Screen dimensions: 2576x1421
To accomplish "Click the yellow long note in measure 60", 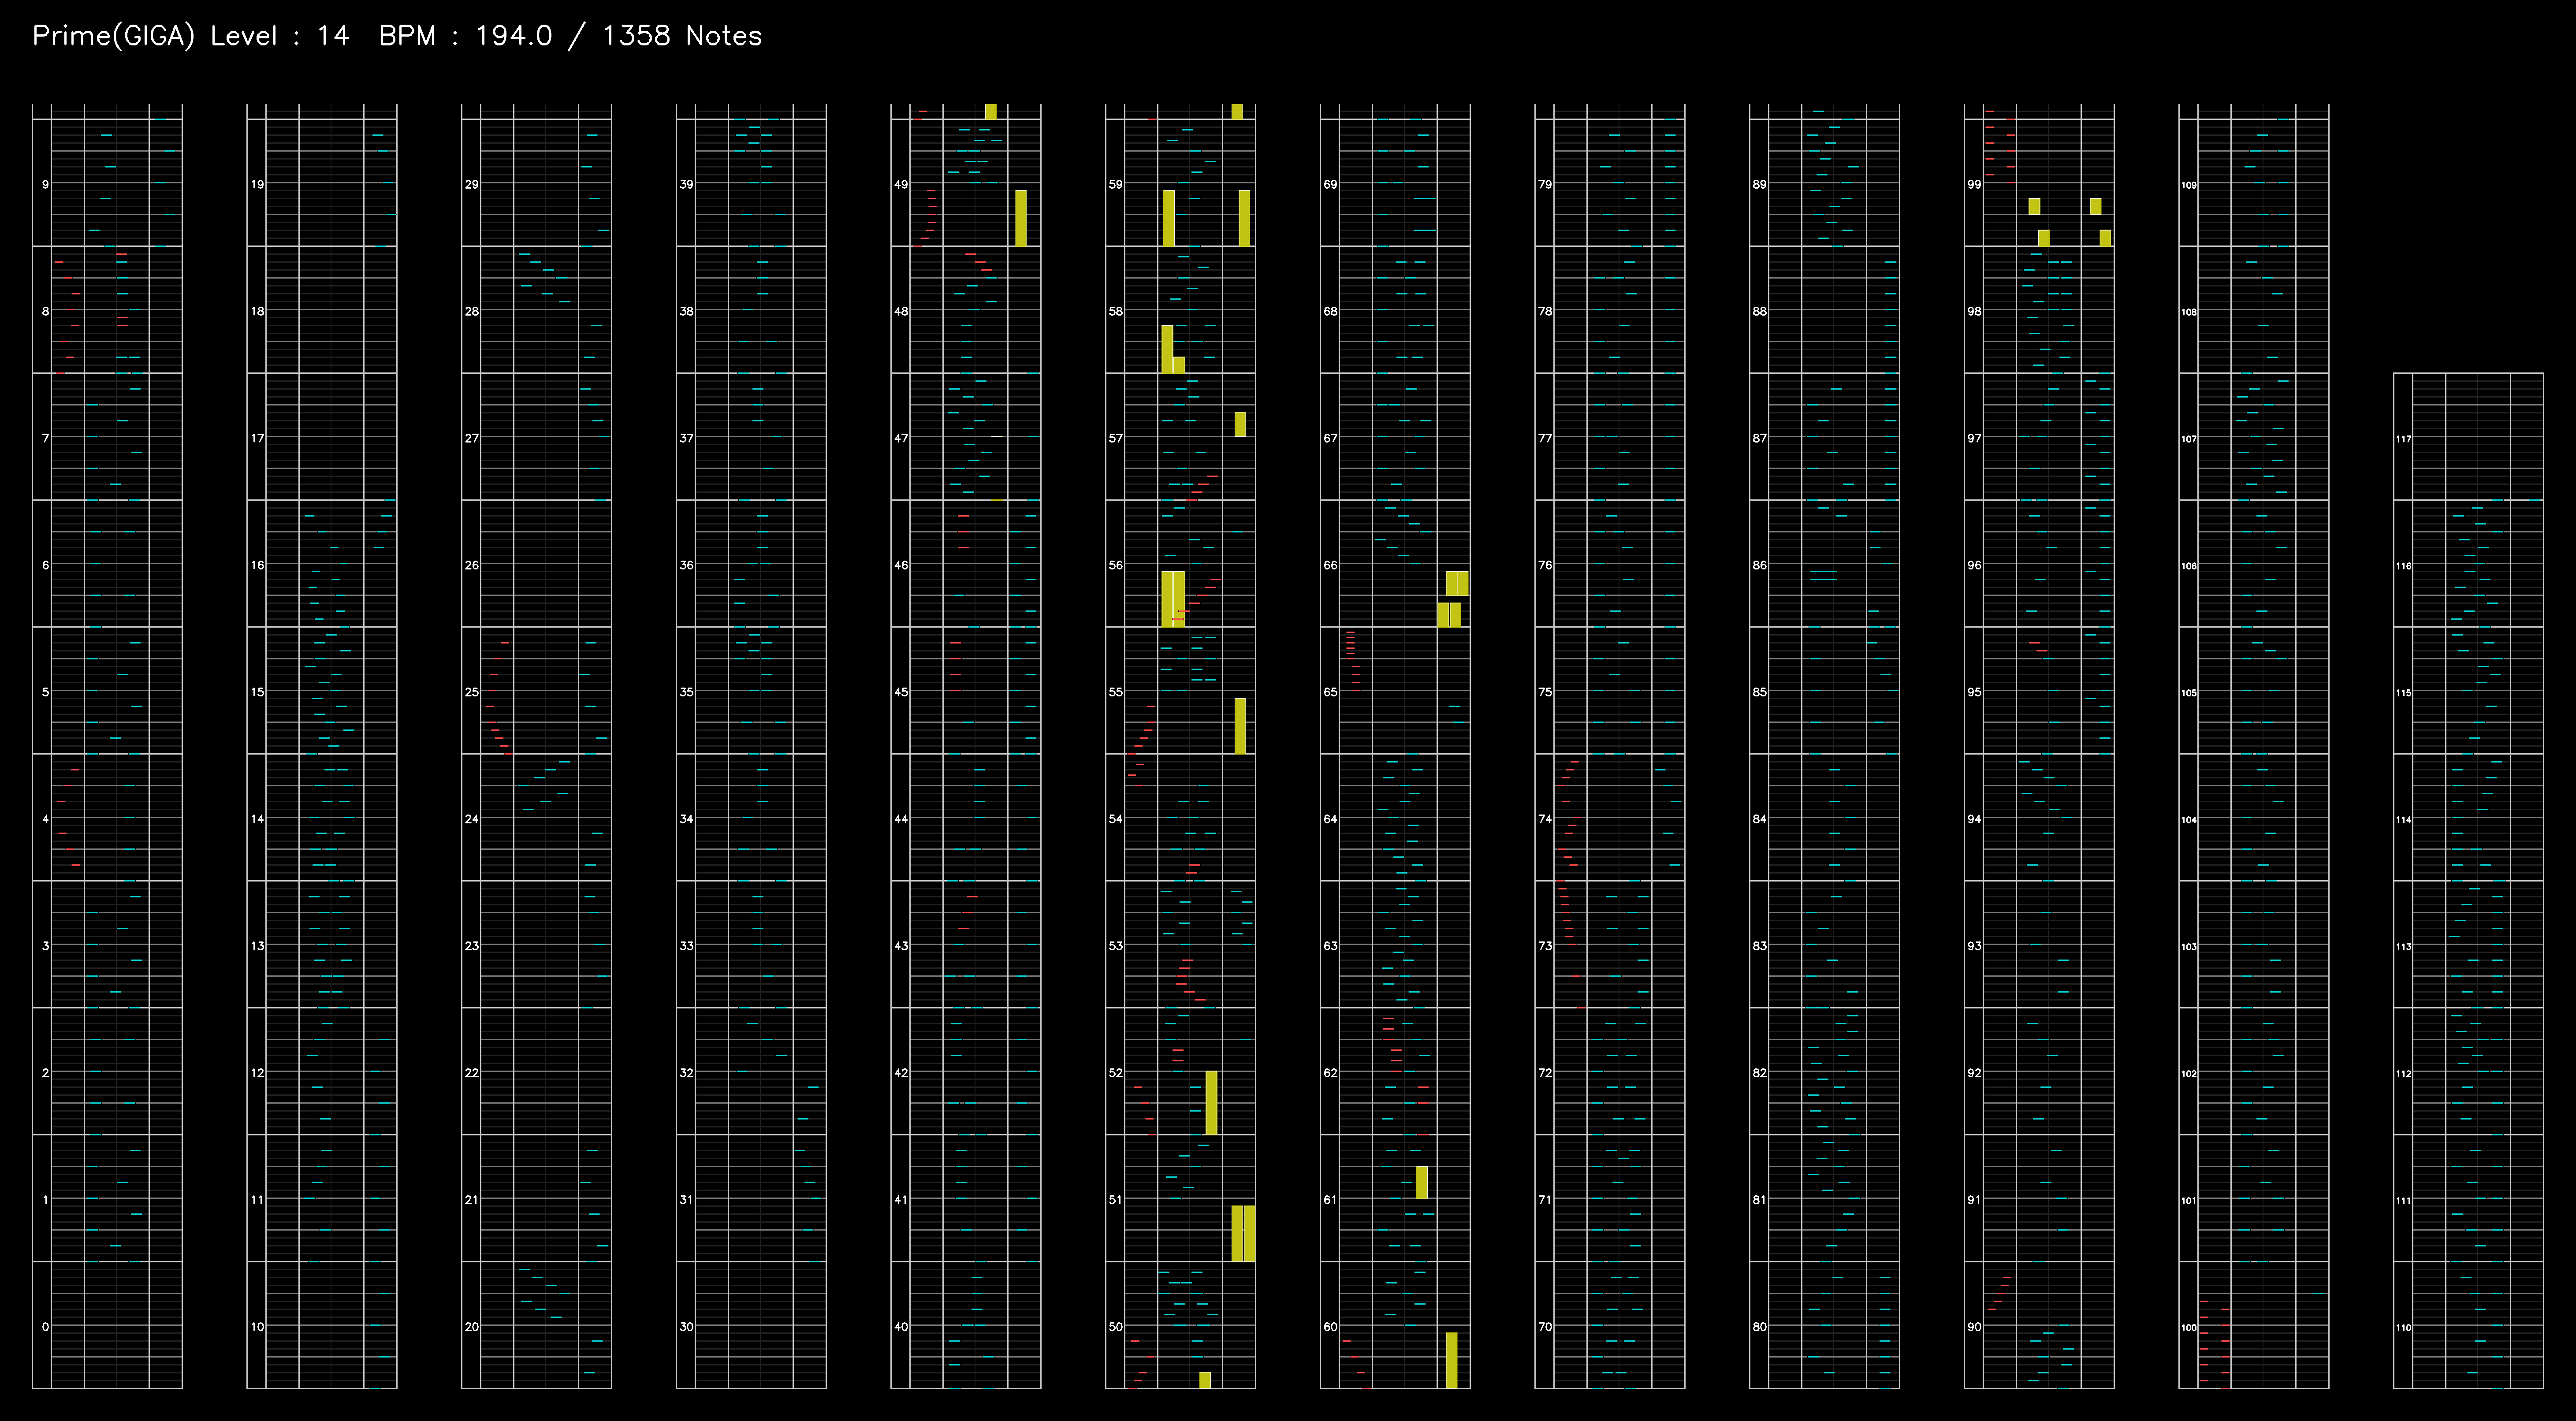I will pos(1452,1360).
